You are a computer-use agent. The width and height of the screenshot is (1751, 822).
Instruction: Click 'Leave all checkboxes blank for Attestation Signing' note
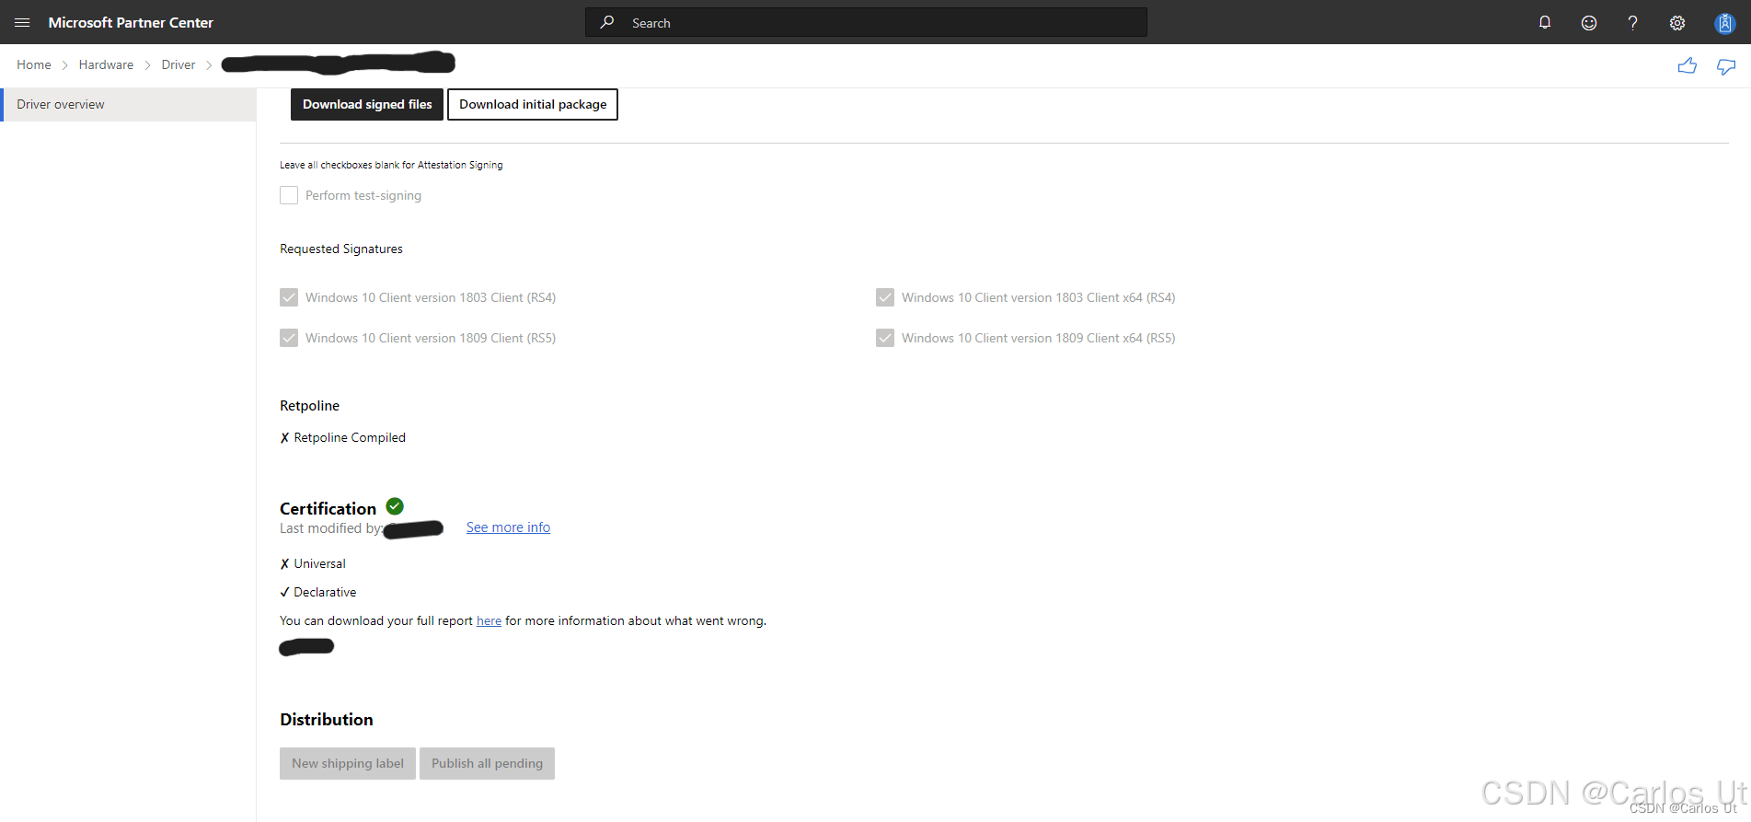[391, 165]
